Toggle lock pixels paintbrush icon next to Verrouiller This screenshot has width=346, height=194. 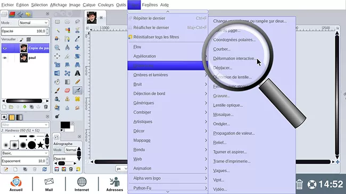[21, 39]
